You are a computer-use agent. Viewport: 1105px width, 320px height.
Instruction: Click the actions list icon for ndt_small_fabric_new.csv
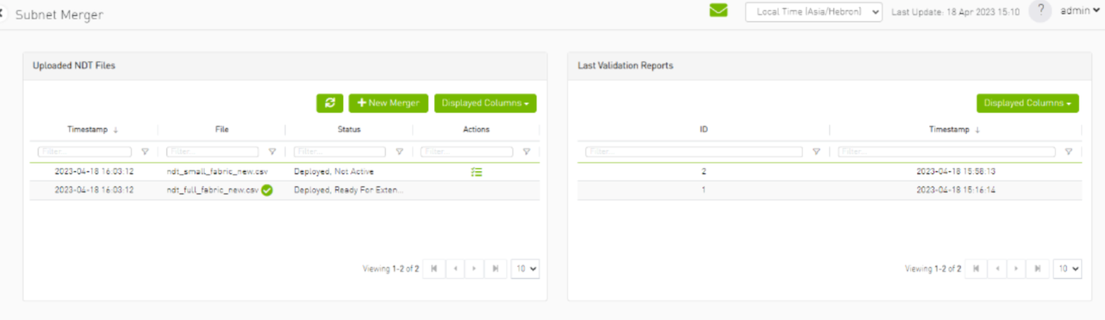coord(477,172)
